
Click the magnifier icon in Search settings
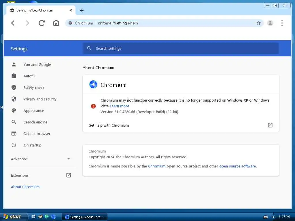tap(89, 48)
